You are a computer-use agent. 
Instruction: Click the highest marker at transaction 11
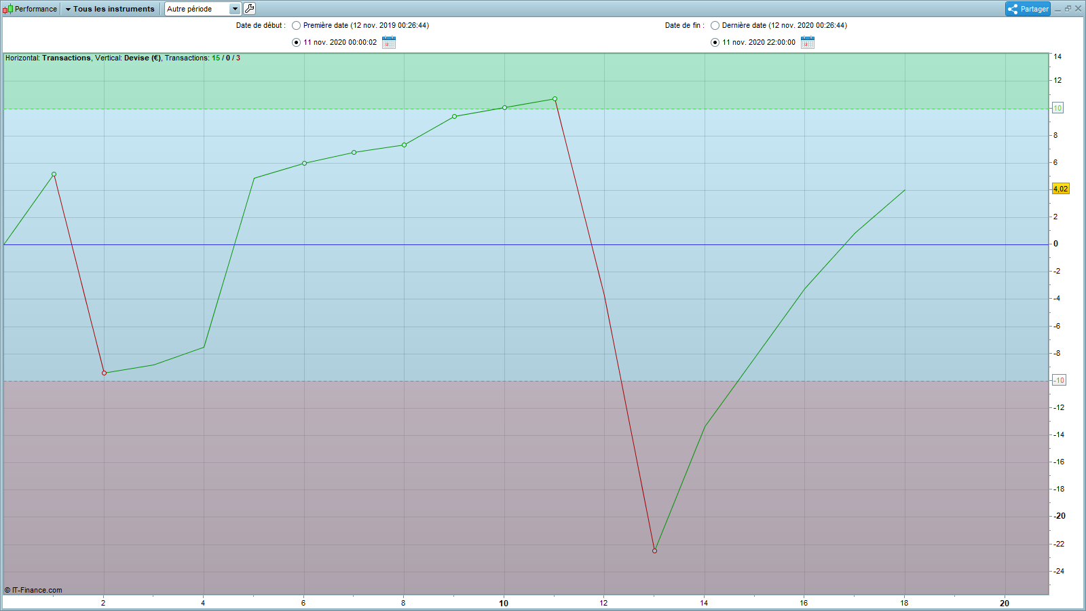pyautogui.click(x=555, y=99)
